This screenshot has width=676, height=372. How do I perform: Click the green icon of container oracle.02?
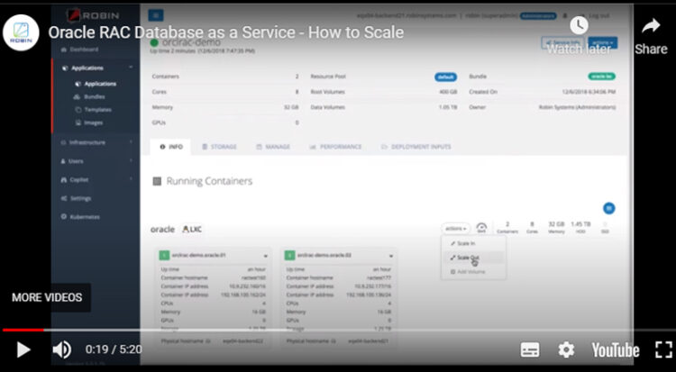click(289, 256)
